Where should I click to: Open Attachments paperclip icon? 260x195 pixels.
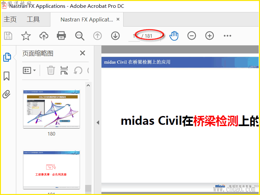[6, 94]
